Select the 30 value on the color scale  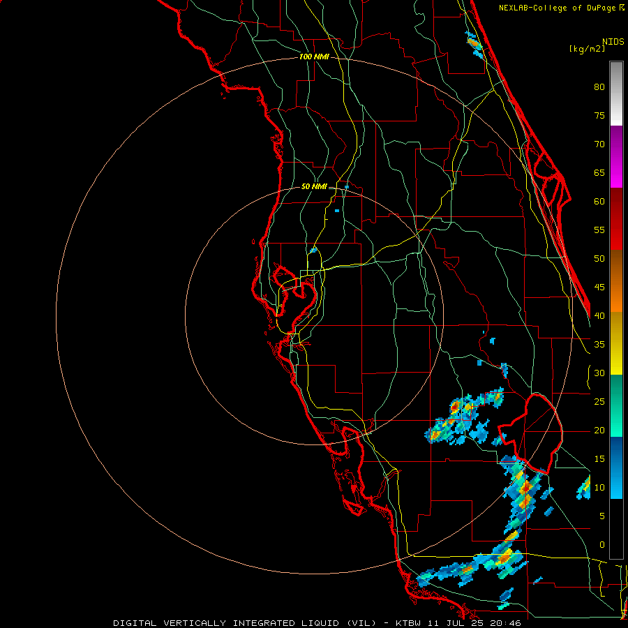599,373
